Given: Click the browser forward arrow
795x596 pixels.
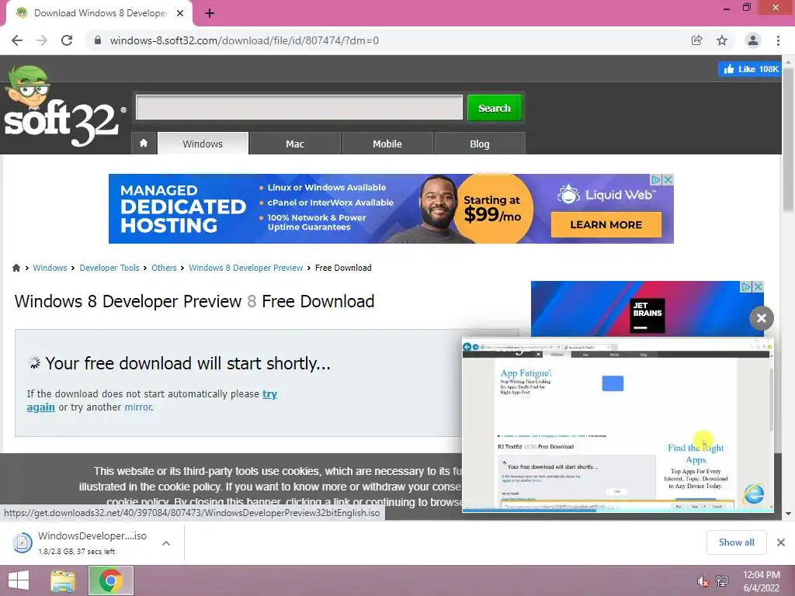Looking at the screenshot, I should click(x=42, y=40).
